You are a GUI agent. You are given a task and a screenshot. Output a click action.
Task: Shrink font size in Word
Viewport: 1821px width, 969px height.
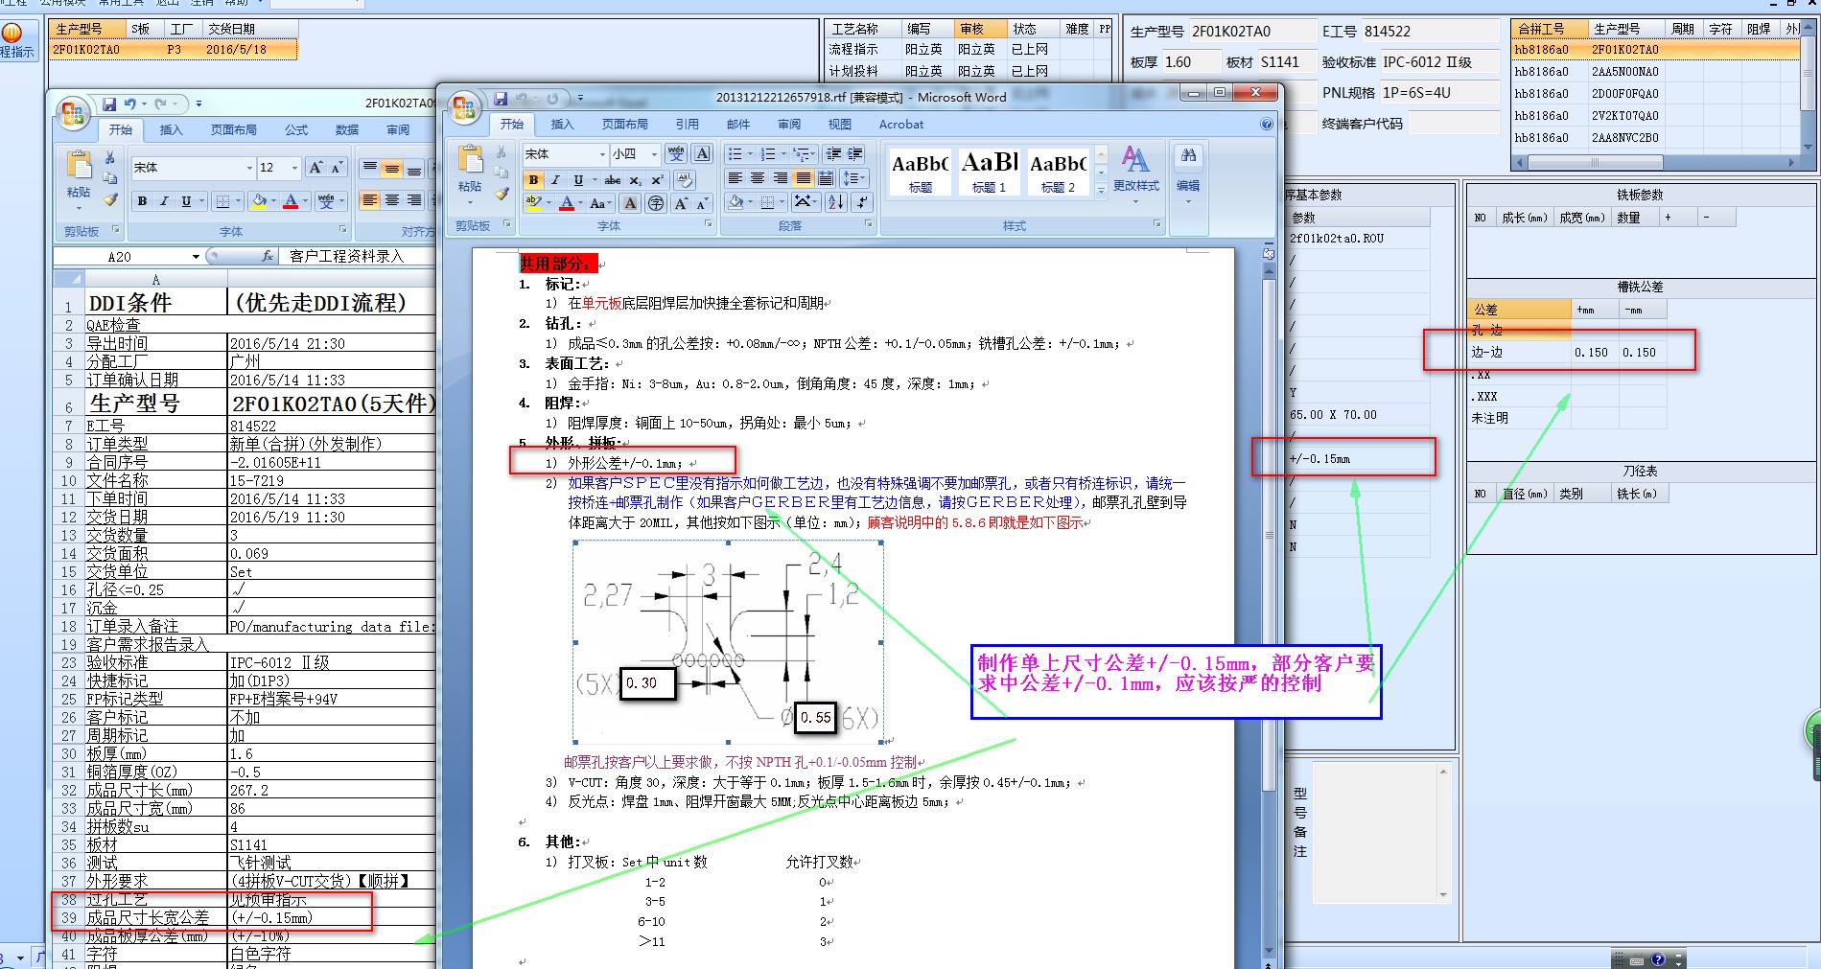pyautogui.click(x=702, y=202)
